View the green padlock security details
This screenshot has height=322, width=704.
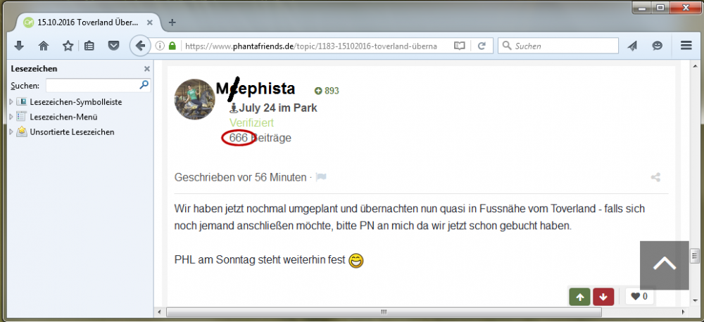[x=172, y=46]
